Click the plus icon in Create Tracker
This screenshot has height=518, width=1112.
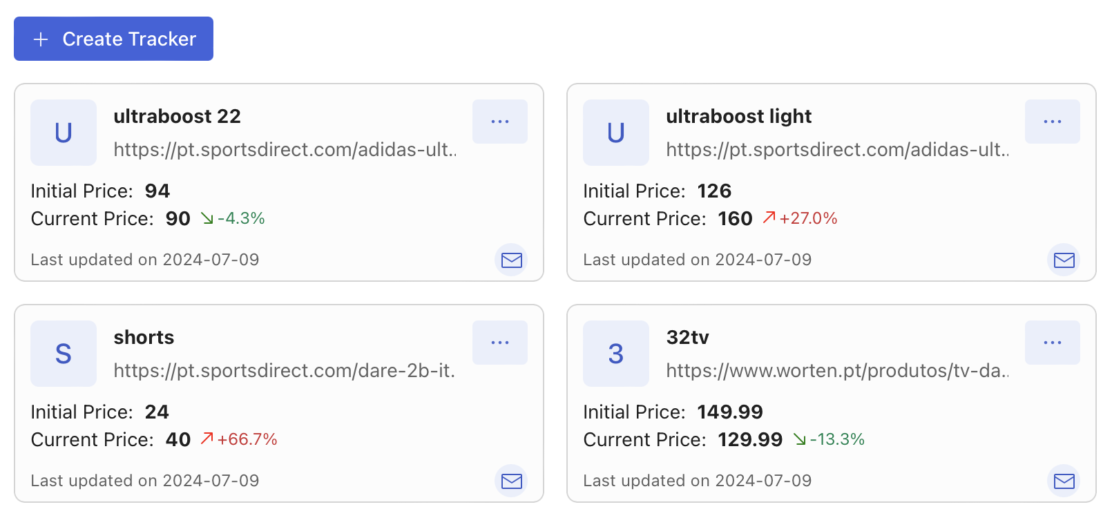[x=41, y=39]
